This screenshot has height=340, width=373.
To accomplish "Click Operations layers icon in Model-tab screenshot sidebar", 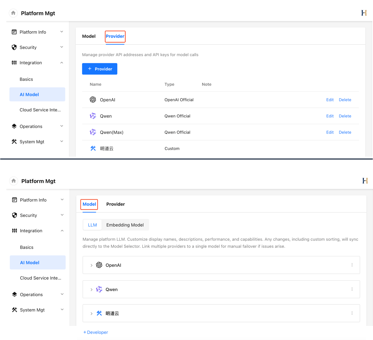I will tap(15, 294).
